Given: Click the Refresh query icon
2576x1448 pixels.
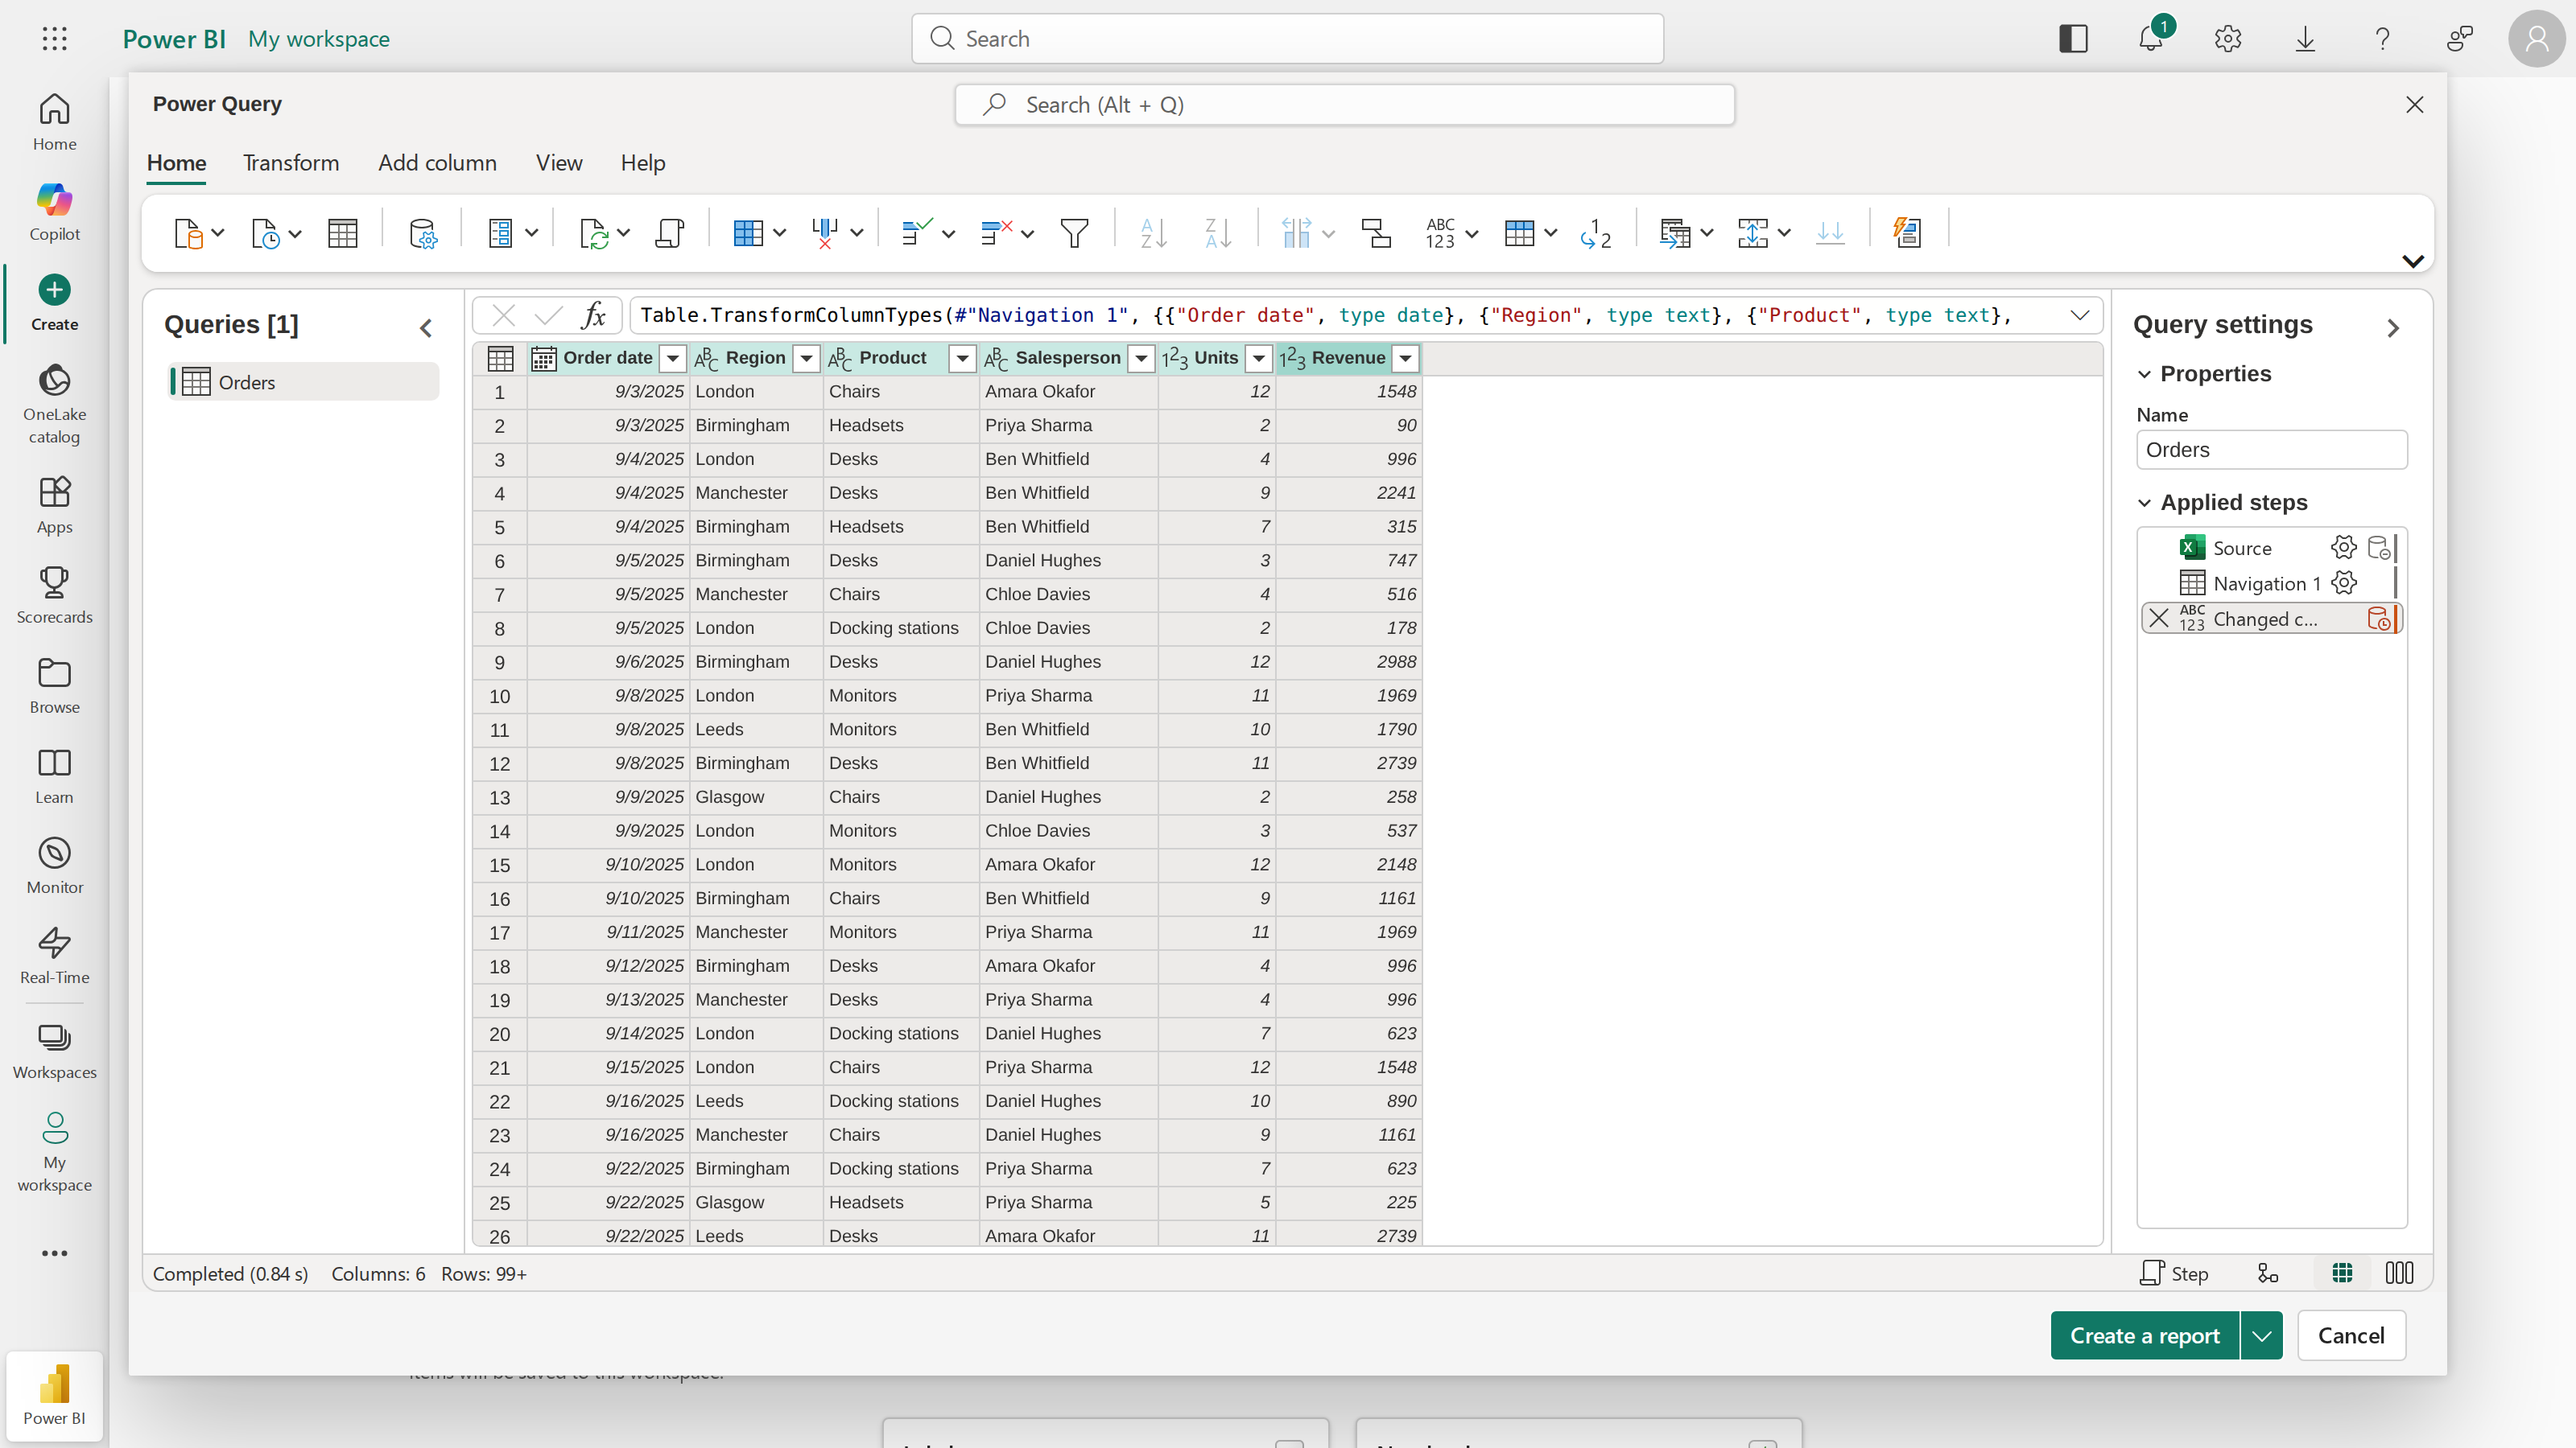Looking at the screenshot, I should 594,232.
